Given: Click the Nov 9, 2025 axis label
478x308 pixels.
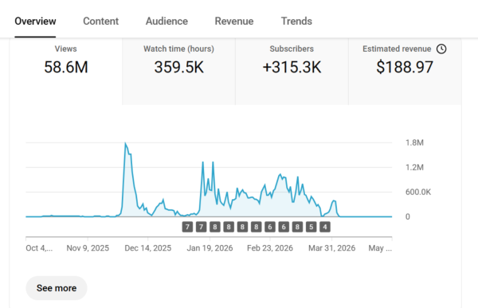Looking at the screenshot, I should click(88, 248).
